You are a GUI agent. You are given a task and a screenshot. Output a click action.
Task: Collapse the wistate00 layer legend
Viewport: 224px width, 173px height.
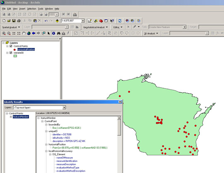[7, 53]
